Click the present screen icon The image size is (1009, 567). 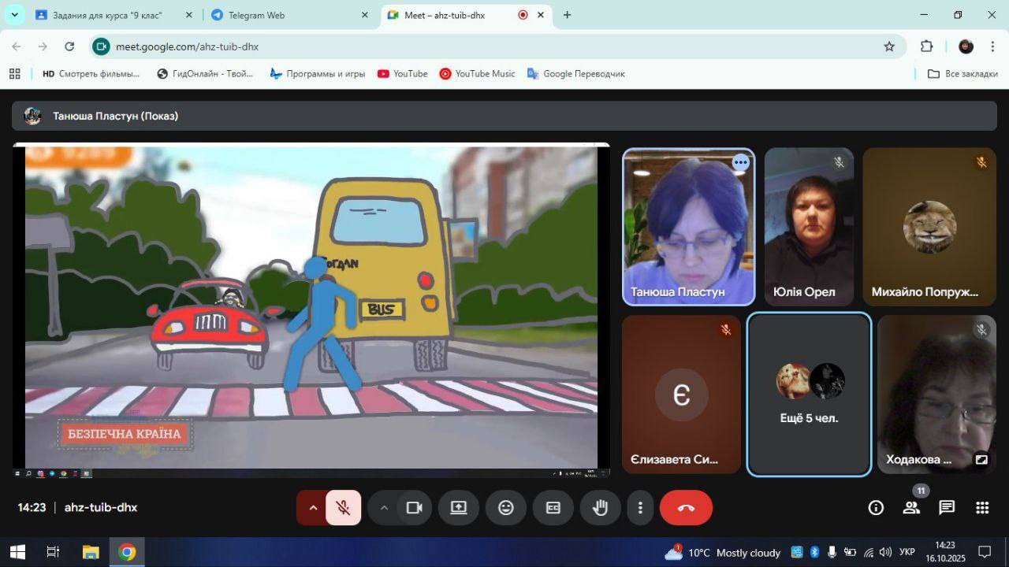point(459,508)
